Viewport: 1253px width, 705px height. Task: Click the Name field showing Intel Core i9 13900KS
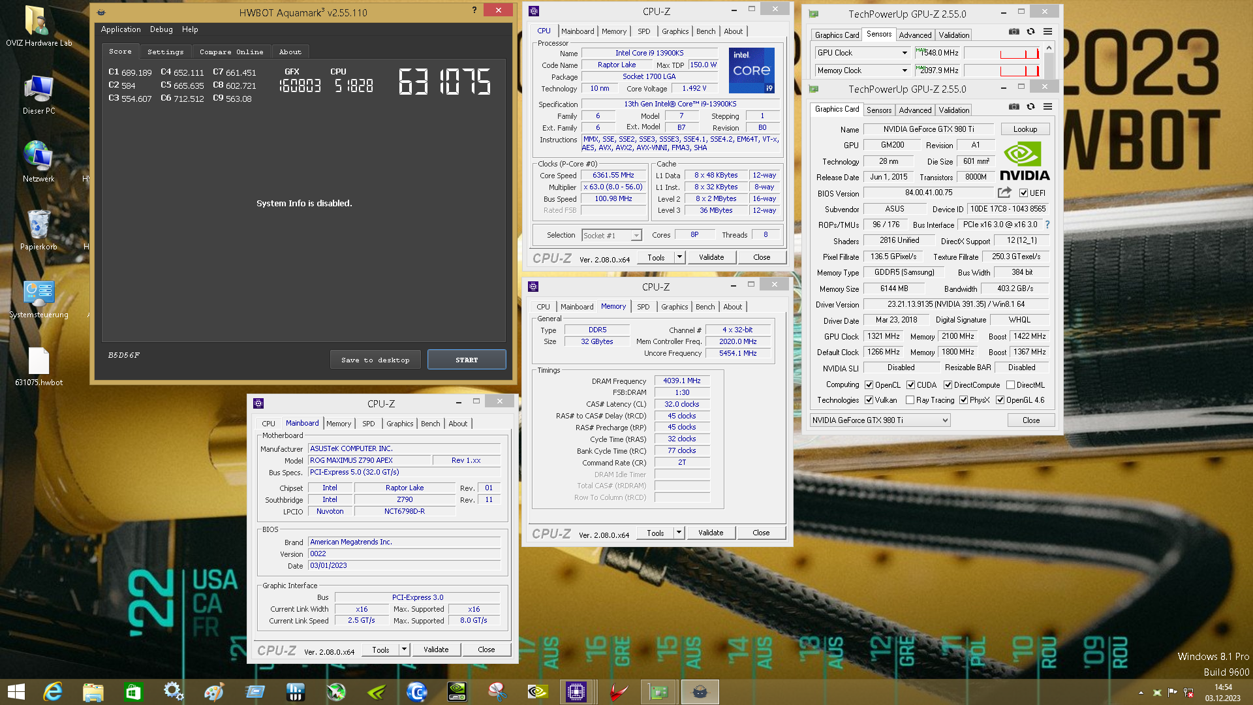click(x=649, y=53)
